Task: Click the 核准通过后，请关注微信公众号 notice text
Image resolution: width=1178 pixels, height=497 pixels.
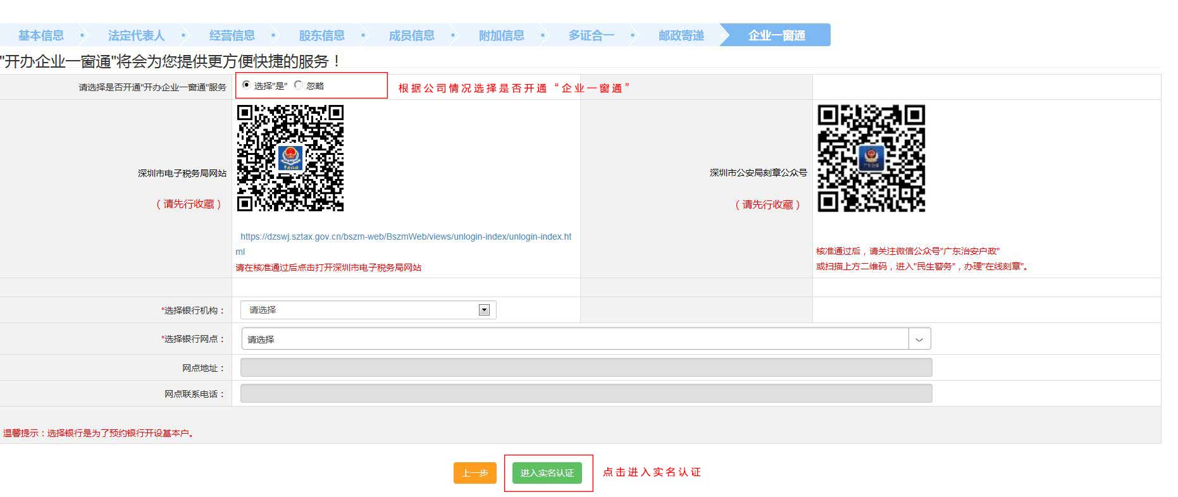Action: tap(908, 251)
